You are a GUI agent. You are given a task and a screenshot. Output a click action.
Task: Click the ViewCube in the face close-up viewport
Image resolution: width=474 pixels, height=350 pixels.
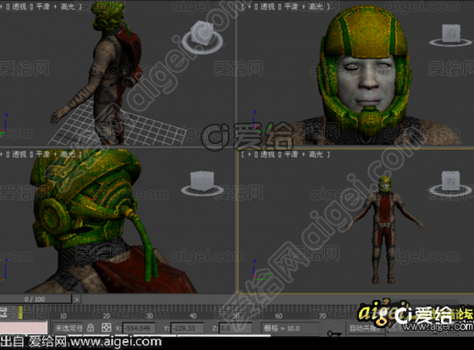pos(450,36)
